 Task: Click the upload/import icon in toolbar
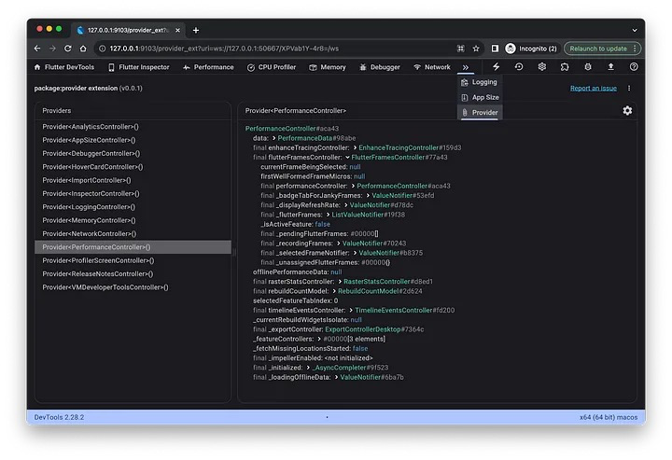pyautogui.click(x=611, y=67)
